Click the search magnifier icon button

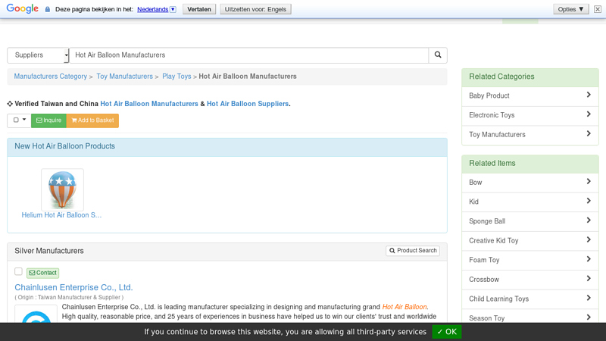(438, 55)
